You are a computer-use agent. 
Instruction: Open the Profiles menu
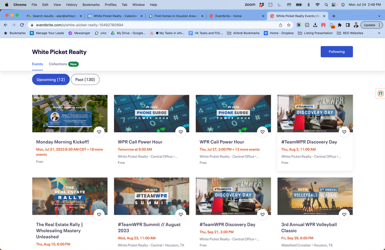[x=111, y=5]
